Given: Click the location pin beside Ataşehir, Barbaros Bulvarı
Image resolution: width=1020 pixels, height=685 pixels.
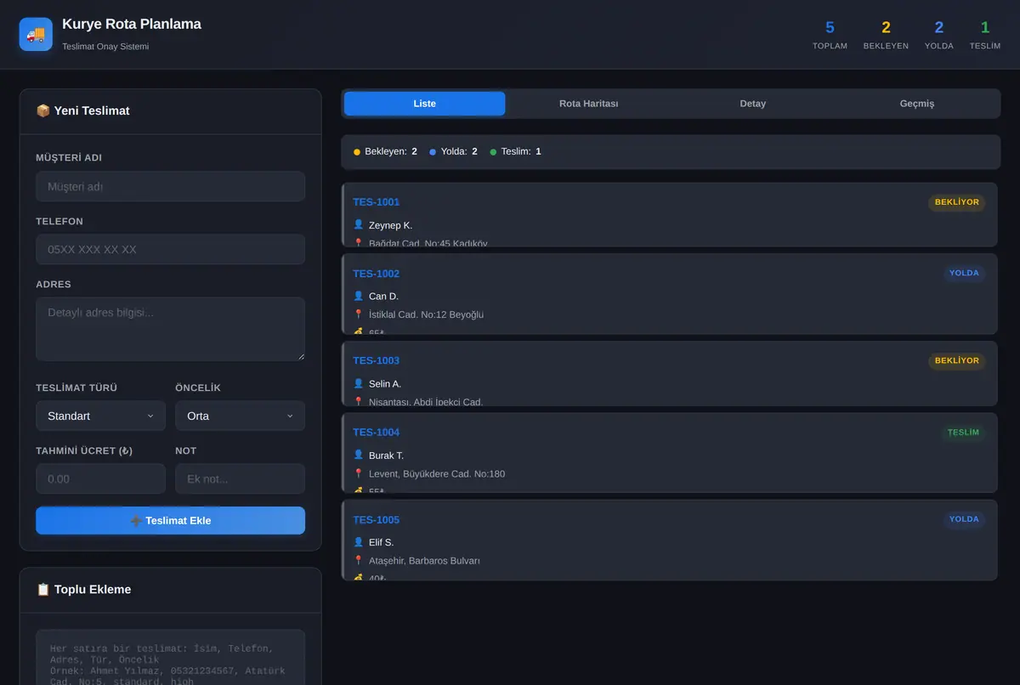Looking at the screenshot, I should pos(358,561).
